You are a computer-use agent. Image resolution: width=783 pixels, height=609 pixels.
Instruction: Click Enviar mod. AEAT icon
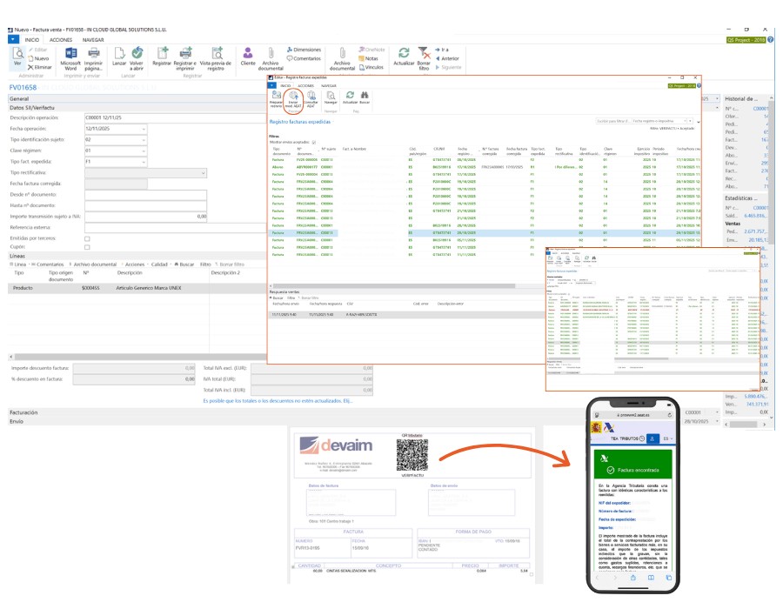coord(293,100)
